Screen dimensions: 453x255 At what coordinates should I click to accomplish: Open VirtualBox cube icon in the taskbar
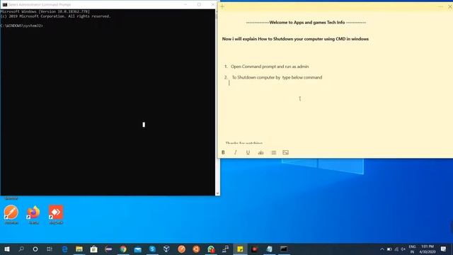pos(167,249)
